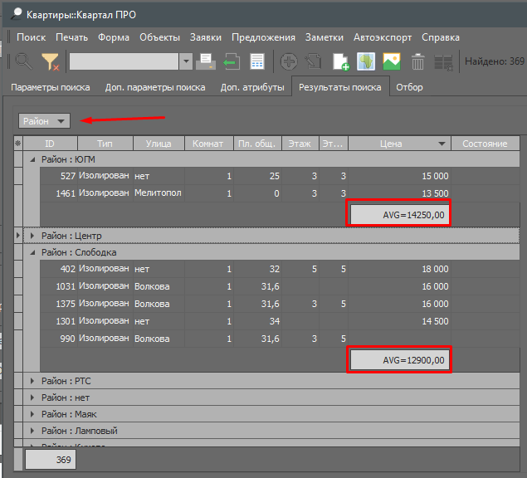This screenshot has width=527, height=478.
Task: Click the calculator icon in toolbar
Action: point(257,61)
